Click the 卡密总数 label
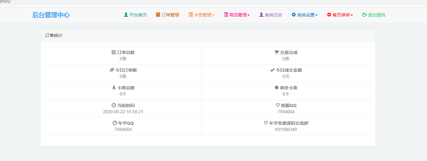The image size is (427, 161). 126,88
